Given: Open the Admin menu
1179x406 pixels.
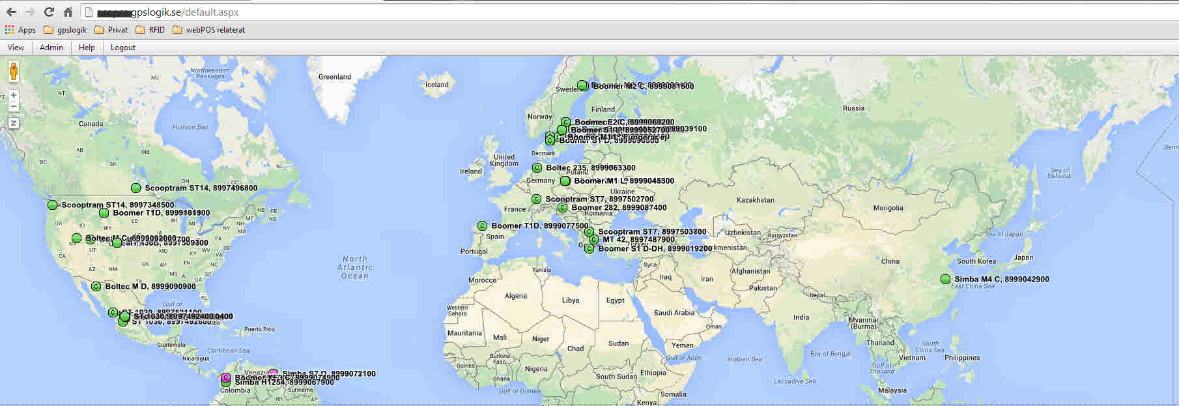Looking at the screenshot, I should [x=51, y=48].
